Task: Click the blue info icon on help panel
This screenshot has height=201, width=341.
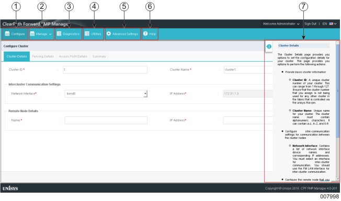Action: coord(269,46)
